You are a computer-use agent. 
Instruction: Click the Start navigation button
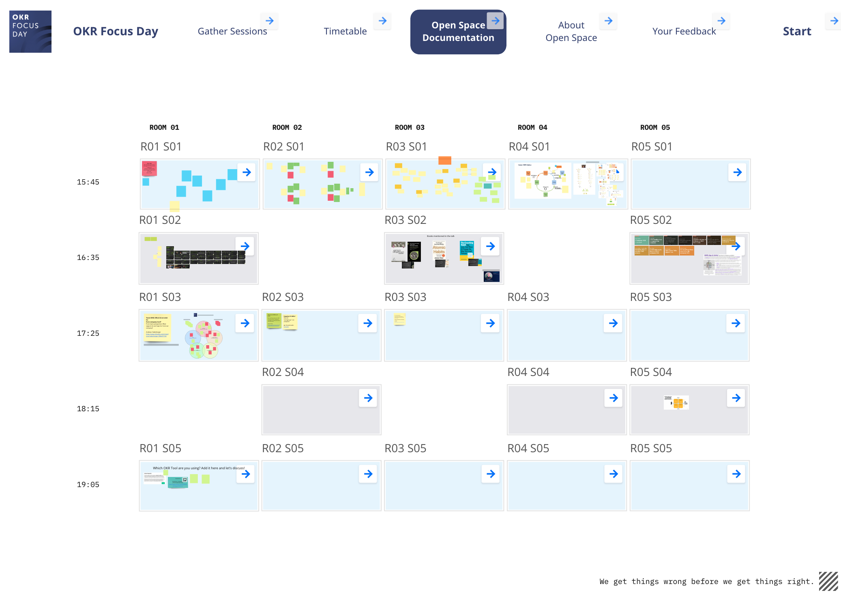click(796, 31)
